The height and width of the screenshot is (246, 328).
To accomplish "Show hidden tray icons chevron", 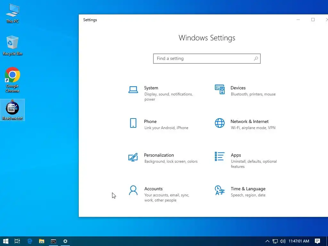I will click(x=267, y=241).
